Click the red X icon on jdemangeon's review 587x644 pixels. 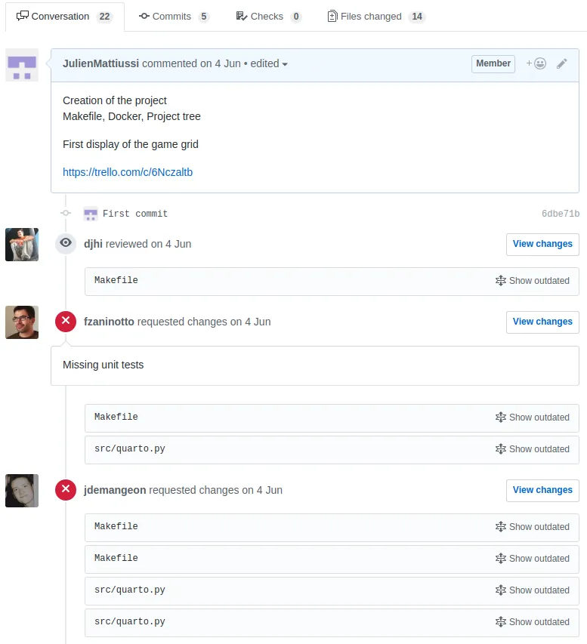click(x=66, y=489)
